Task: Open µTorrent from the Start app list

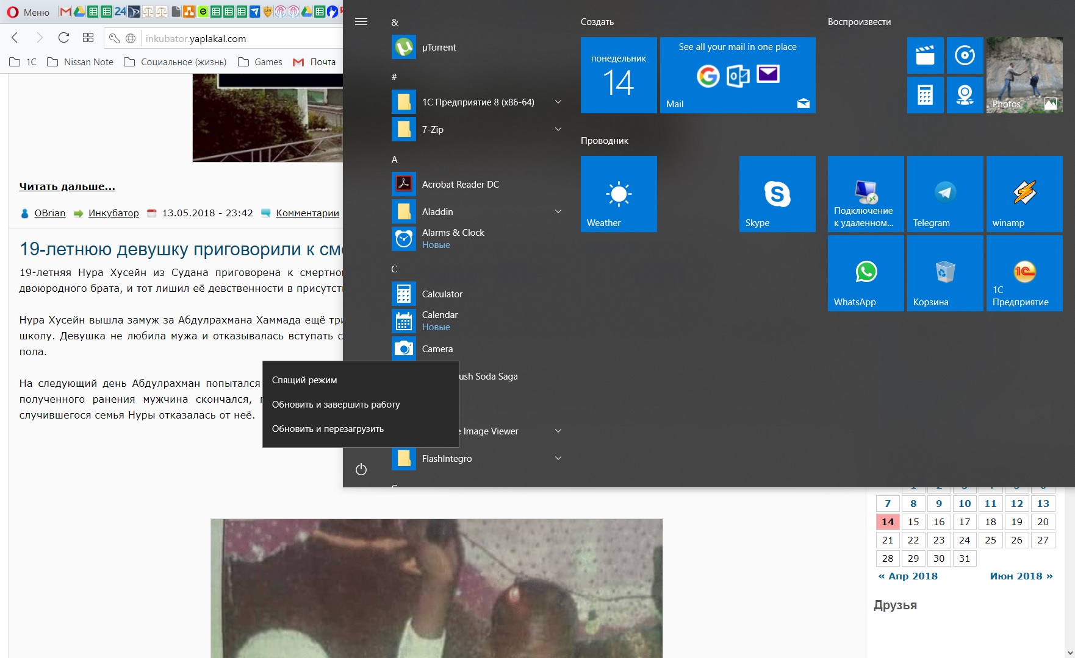Action: pyautogui.click(x=476, y=48)
